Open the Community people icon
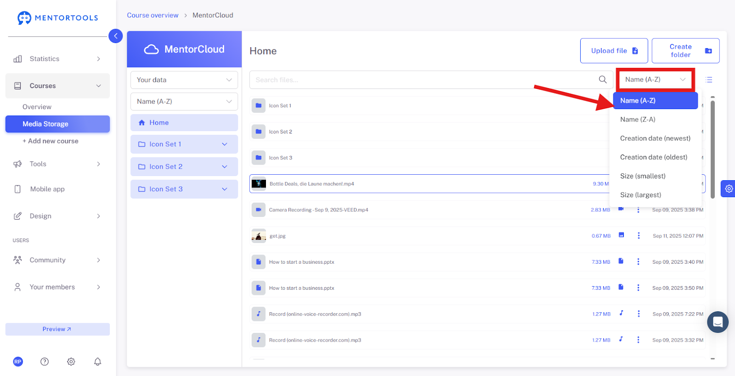 tap(17, 260)
